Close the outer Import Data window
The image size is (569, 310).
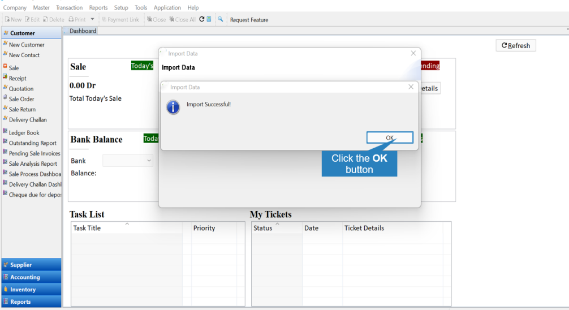413,53
